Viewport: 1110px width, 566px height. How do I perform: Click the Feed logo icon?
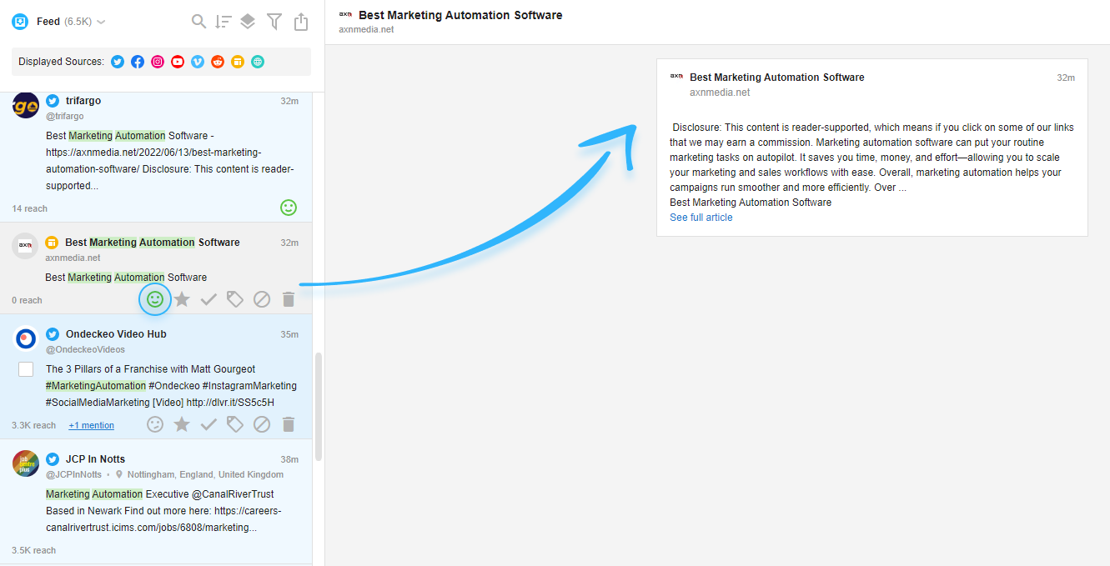(x=20, y=22)
